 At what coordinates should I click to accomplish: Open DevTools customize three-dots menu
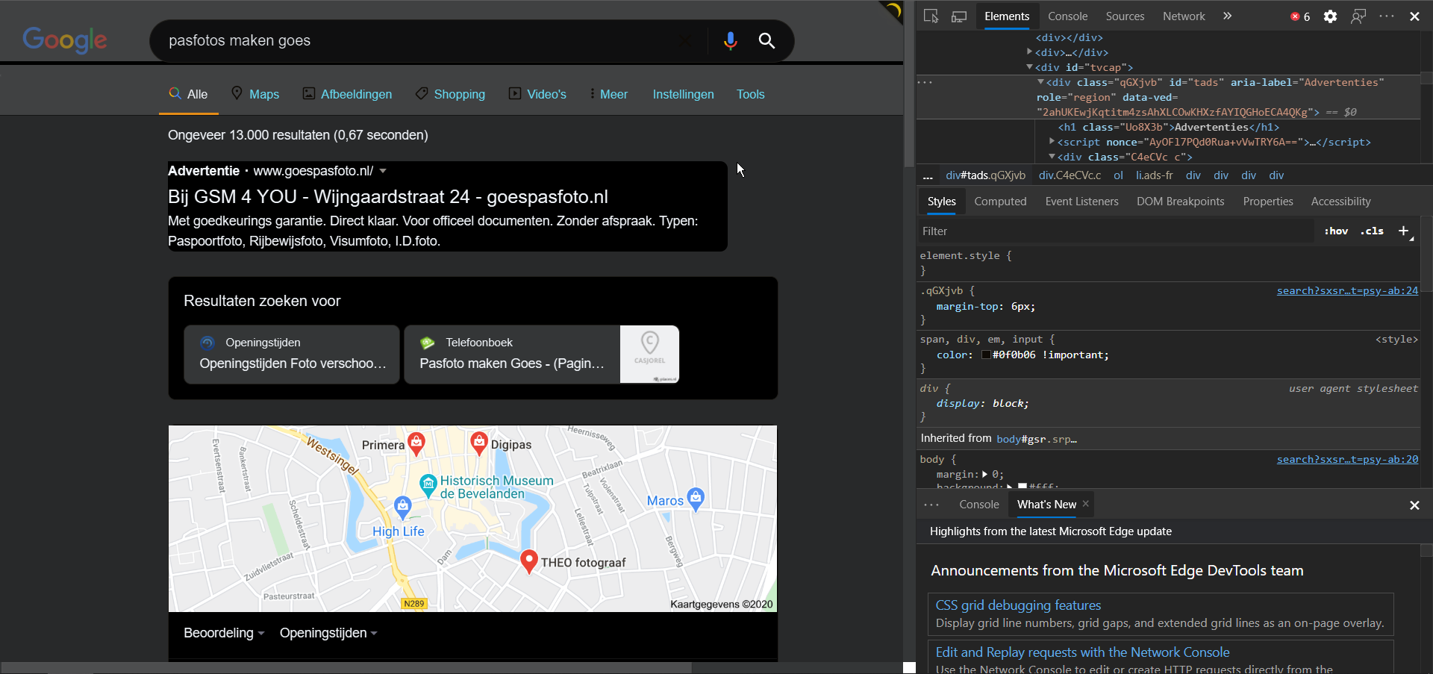coord(1387,16)
